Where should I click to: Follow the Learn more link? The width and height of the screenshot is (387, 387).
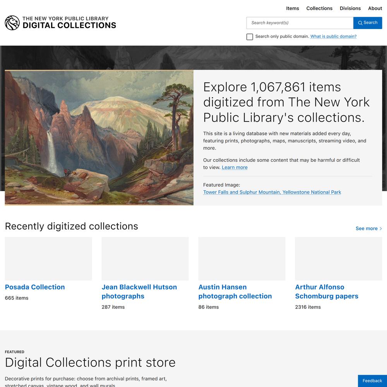click(x=235, y=167)
